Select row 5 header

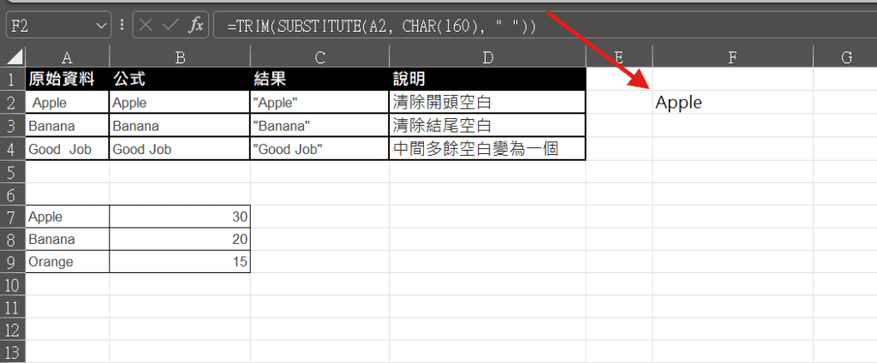[12, 171]
